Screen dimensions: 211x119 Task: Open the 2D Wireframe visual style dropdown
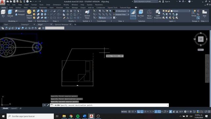tap(121, 11)
